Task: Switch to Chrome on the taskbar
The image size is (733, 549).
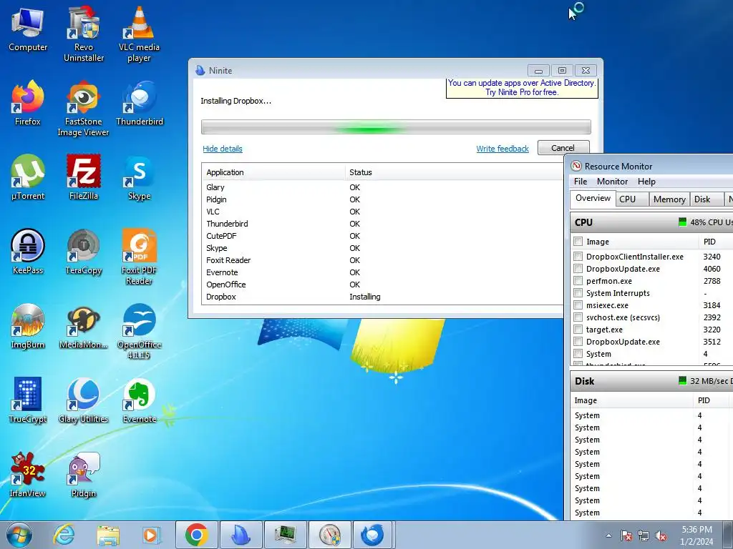Action: coord(196,535)
